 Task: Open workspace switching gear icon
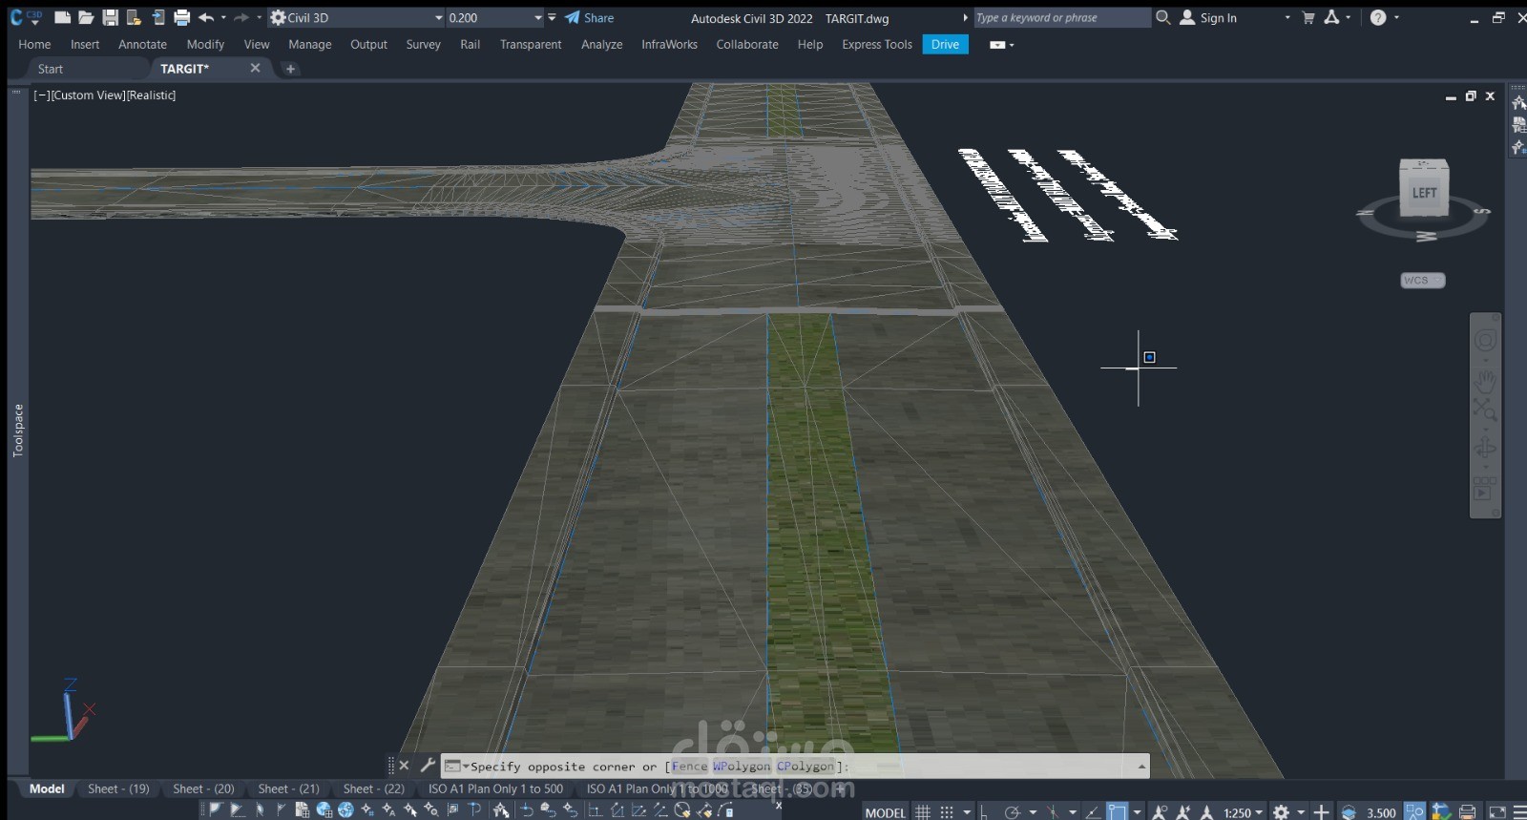point(1281,812)
